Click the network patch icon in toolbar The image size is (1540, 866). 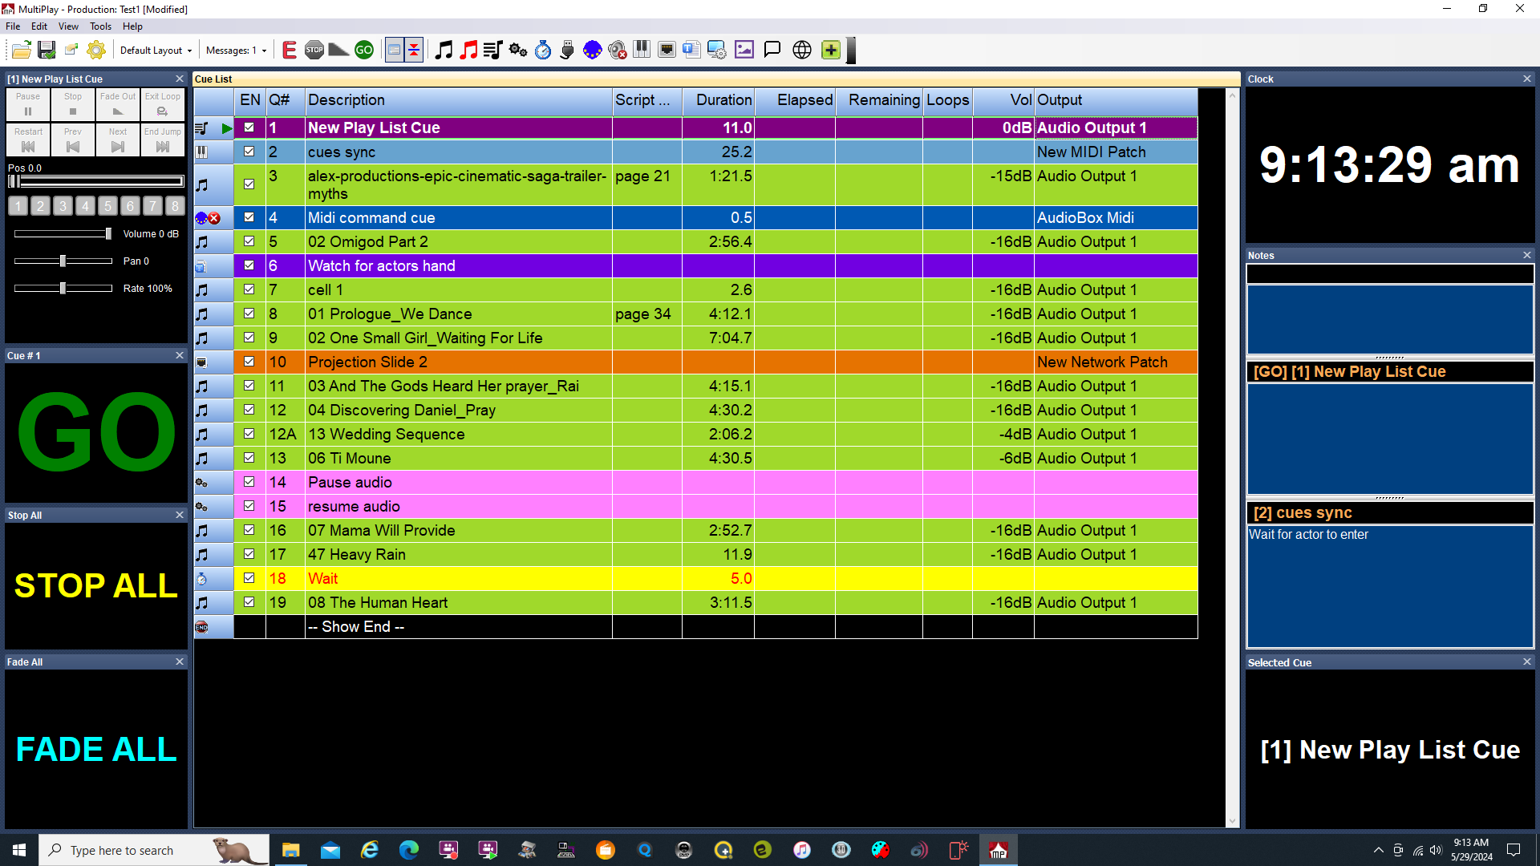(667, 50)
